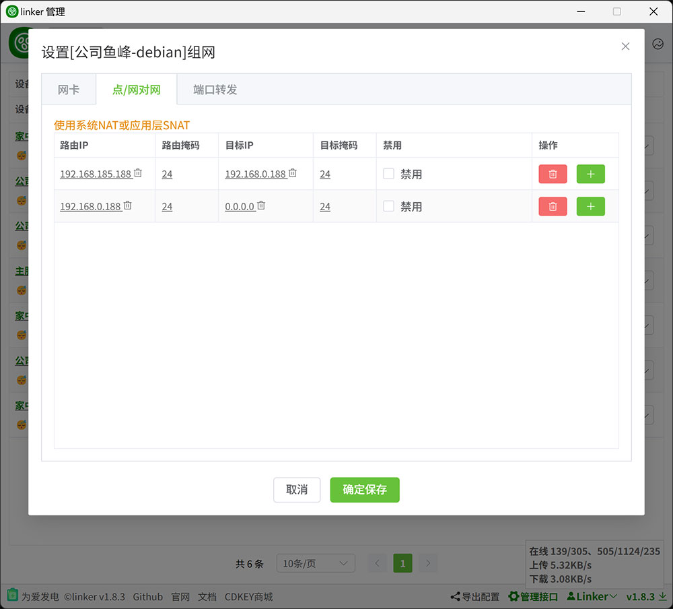Clear target IP 0.0.0.0 trash icon
673x609 pixels.
coord(261,205)
